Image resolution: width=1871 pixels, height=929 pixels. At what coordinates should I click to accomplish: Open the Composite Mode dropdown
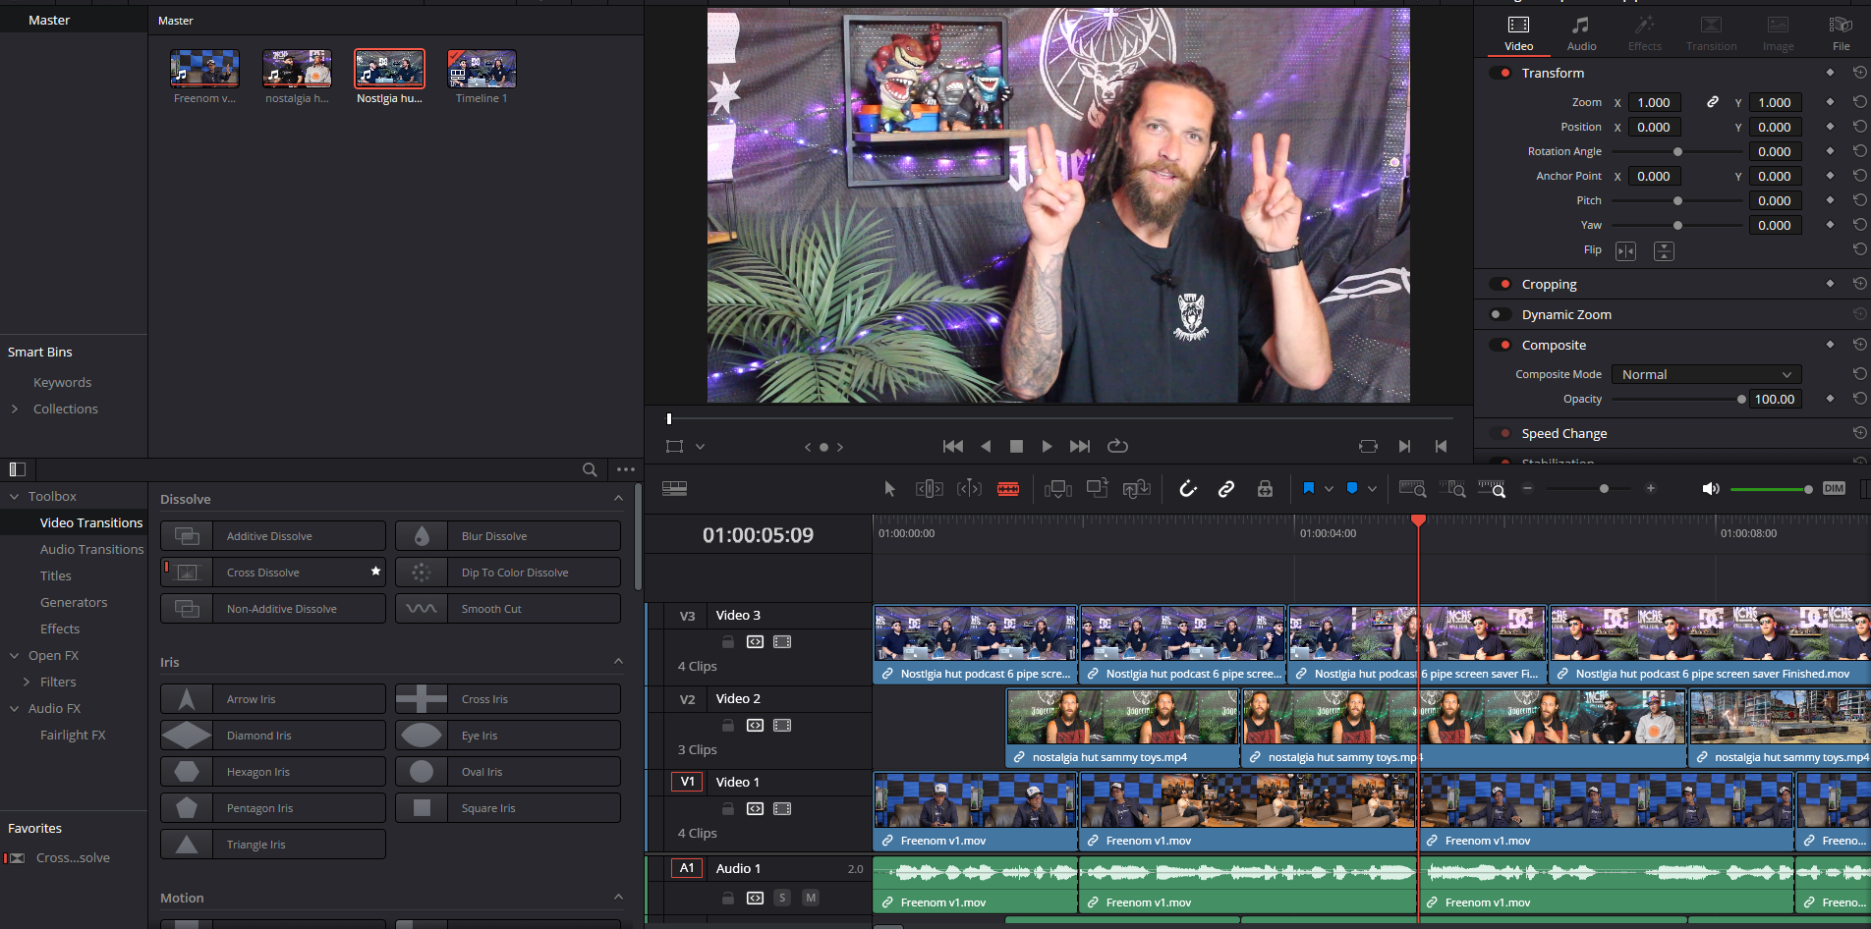(1706, 374)
